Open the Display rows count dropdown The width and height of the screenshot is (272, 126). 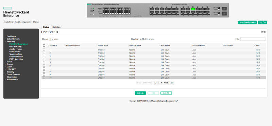pyautogui.click(x=51, y=39)
